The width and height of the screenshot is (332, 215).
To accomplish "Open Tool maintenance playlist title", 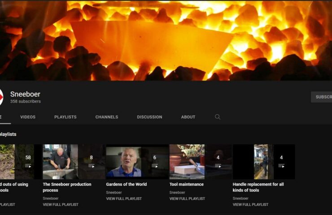I will click(187, 185).
